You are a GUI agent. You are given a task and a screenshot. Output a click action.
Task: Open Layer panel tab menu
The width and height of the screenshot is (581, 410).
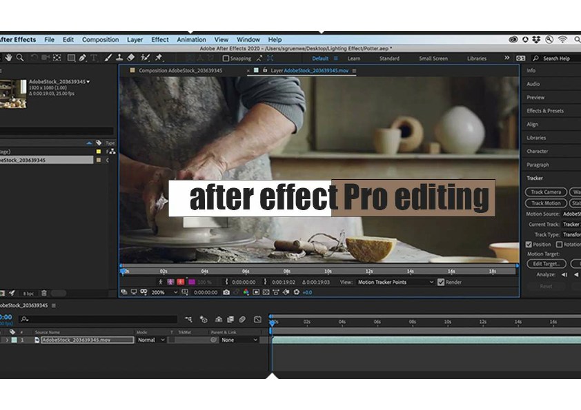354,71
